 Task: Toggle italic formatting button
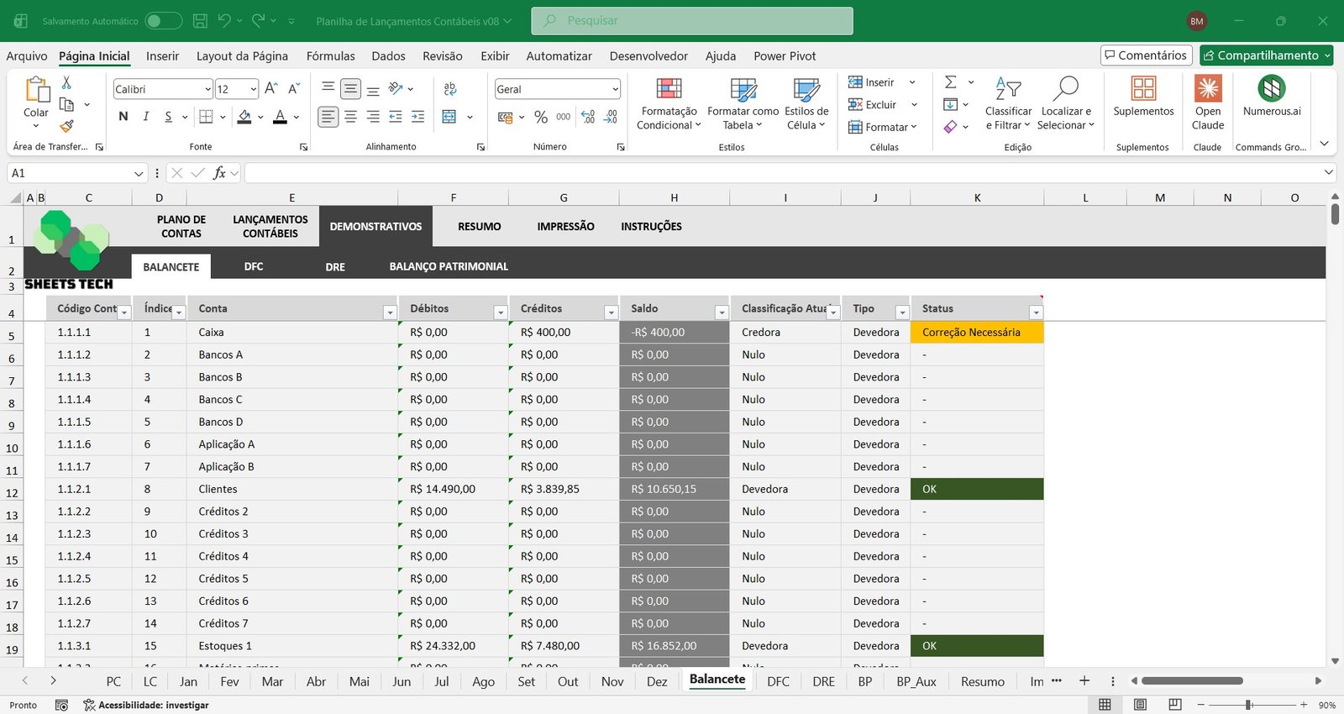coord(146,117)
